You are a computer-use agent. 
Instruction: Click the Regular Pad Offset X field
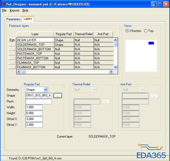(34, 119)
